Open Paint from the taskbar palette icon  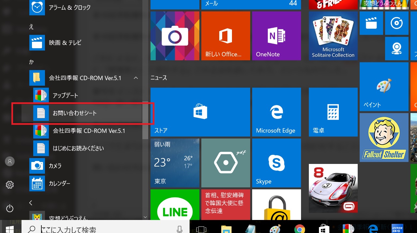275,229
